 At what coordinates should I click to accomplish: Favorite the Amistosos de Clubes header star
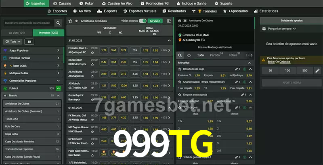(70, 21)
